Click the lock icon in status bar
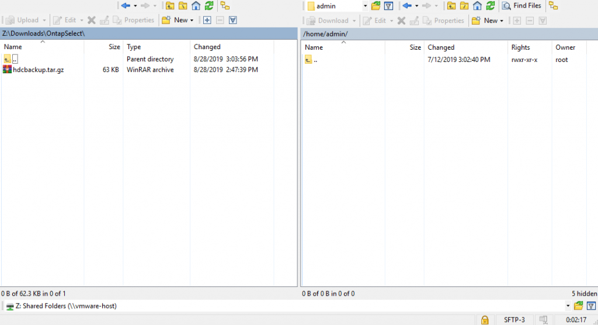598x325 pixels. [485, 320]
